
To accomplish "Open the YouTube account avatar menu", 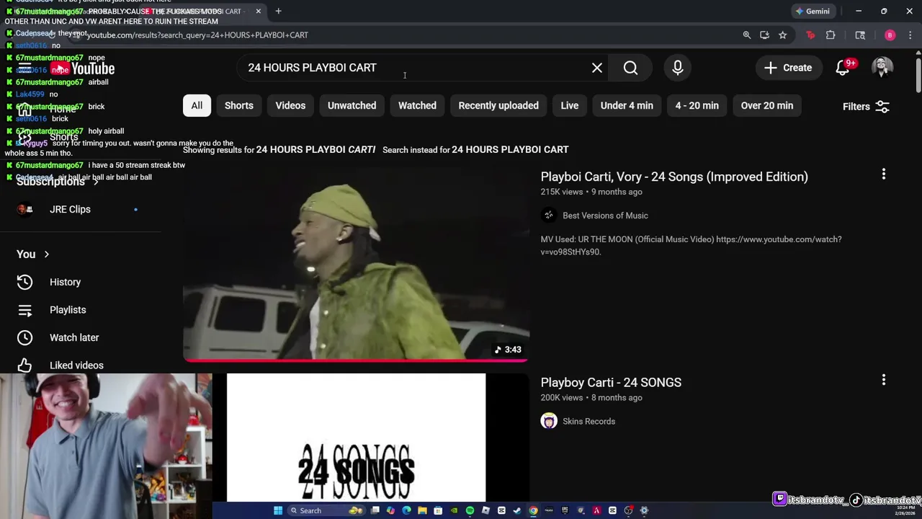I will coord(882,68).
